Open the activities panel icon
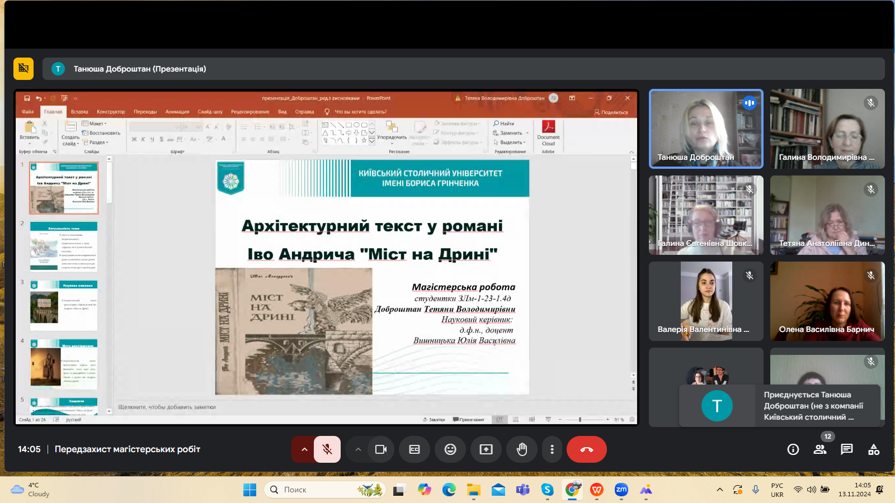This screenshot has height=503, width=895. 874,449
